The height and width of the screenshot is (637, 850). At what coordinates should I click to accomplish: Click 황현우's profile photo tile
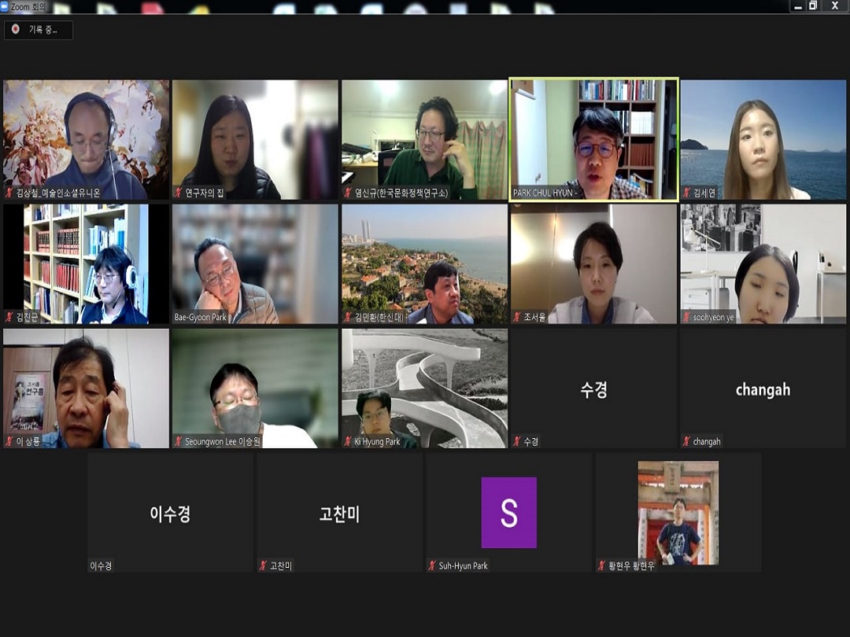(678, 511)
